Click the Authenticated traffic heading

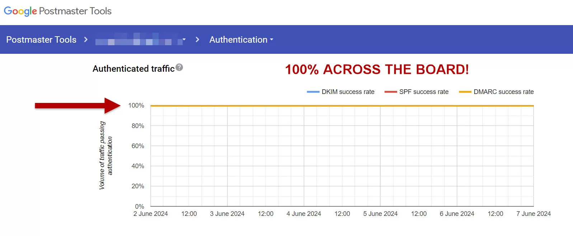tap(133, 69)
